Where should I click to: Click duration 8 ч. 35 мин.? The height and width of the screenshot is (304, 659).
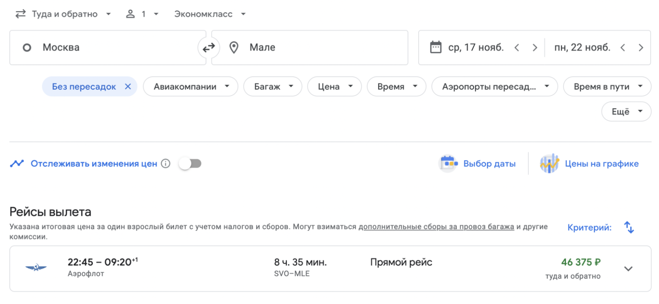(x=301, y=262)
